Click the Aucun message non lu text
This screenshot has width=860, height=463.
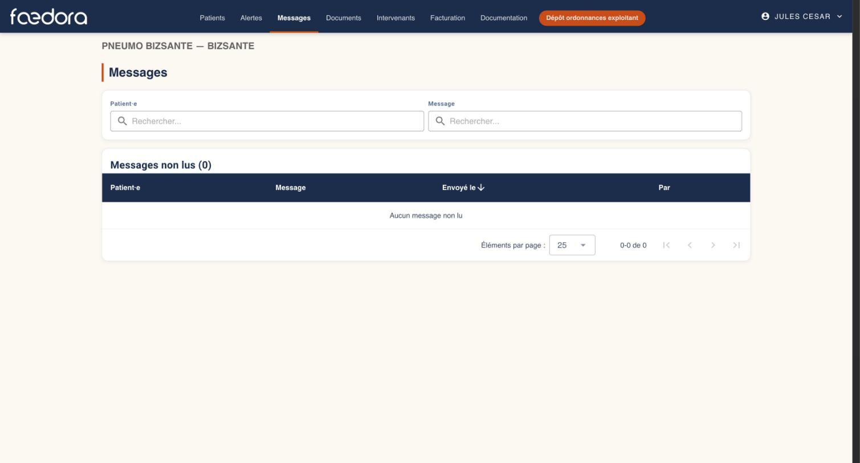tap(426, 216)
